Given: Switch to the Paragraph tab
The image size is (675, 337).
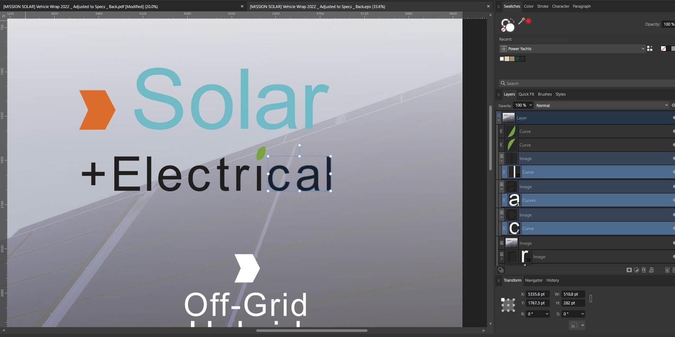Looking at the screenshot, I should [x=582, y=6].
